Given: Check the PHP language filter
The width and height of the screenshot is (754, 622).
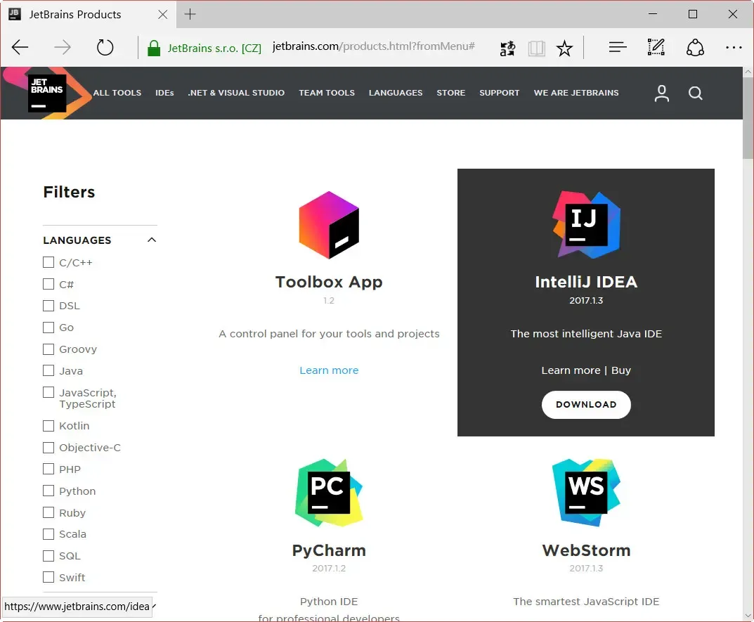Looking at the screenshot, I should [x=48, y=469].
